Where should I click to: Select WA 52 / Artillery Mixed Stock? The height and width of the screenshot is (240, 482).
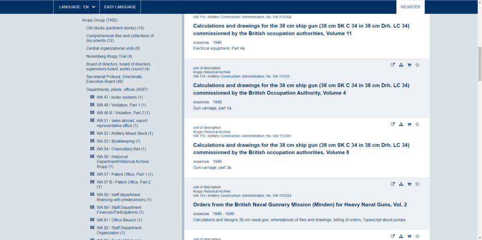[x=125, y=133]
